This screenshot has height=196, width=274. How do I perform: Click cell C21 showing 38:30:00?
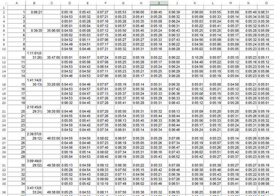point(52,110)
